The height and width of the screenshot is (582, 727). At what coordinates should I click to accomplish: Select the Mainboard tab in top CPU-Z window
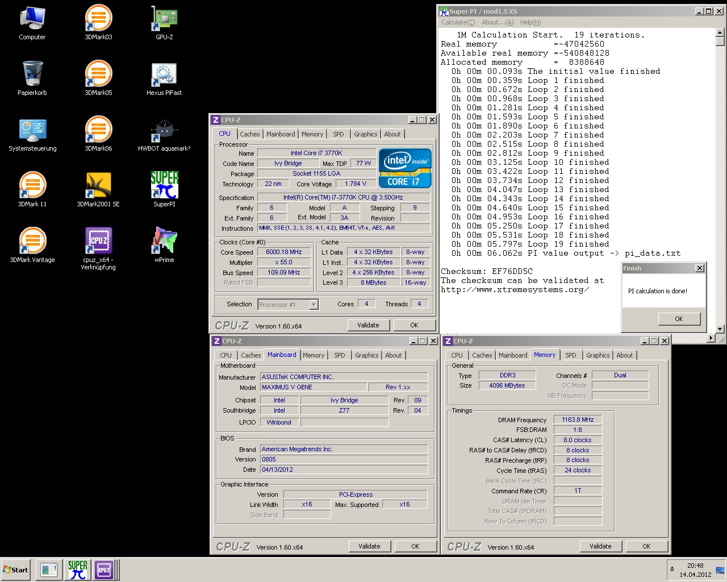281,134
